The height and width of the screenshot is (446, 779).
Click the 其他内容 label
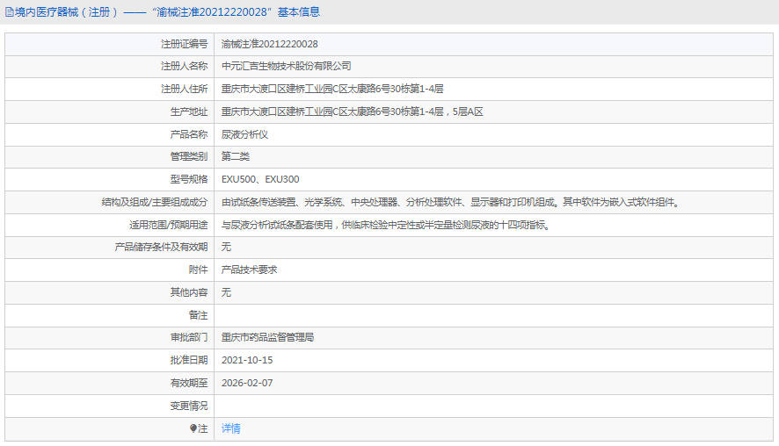189,292
